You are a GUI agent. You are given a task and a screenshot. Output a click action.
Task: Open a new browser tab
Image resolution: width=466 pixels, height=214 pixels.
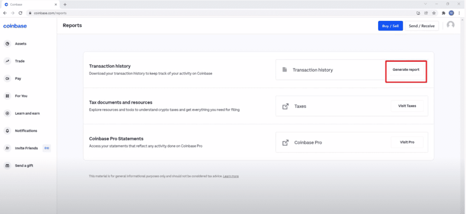point(65,4)
